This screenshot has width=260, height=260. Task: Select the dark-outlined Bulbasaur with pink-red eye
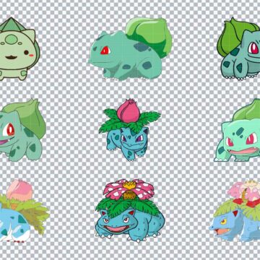click(238, 48)
